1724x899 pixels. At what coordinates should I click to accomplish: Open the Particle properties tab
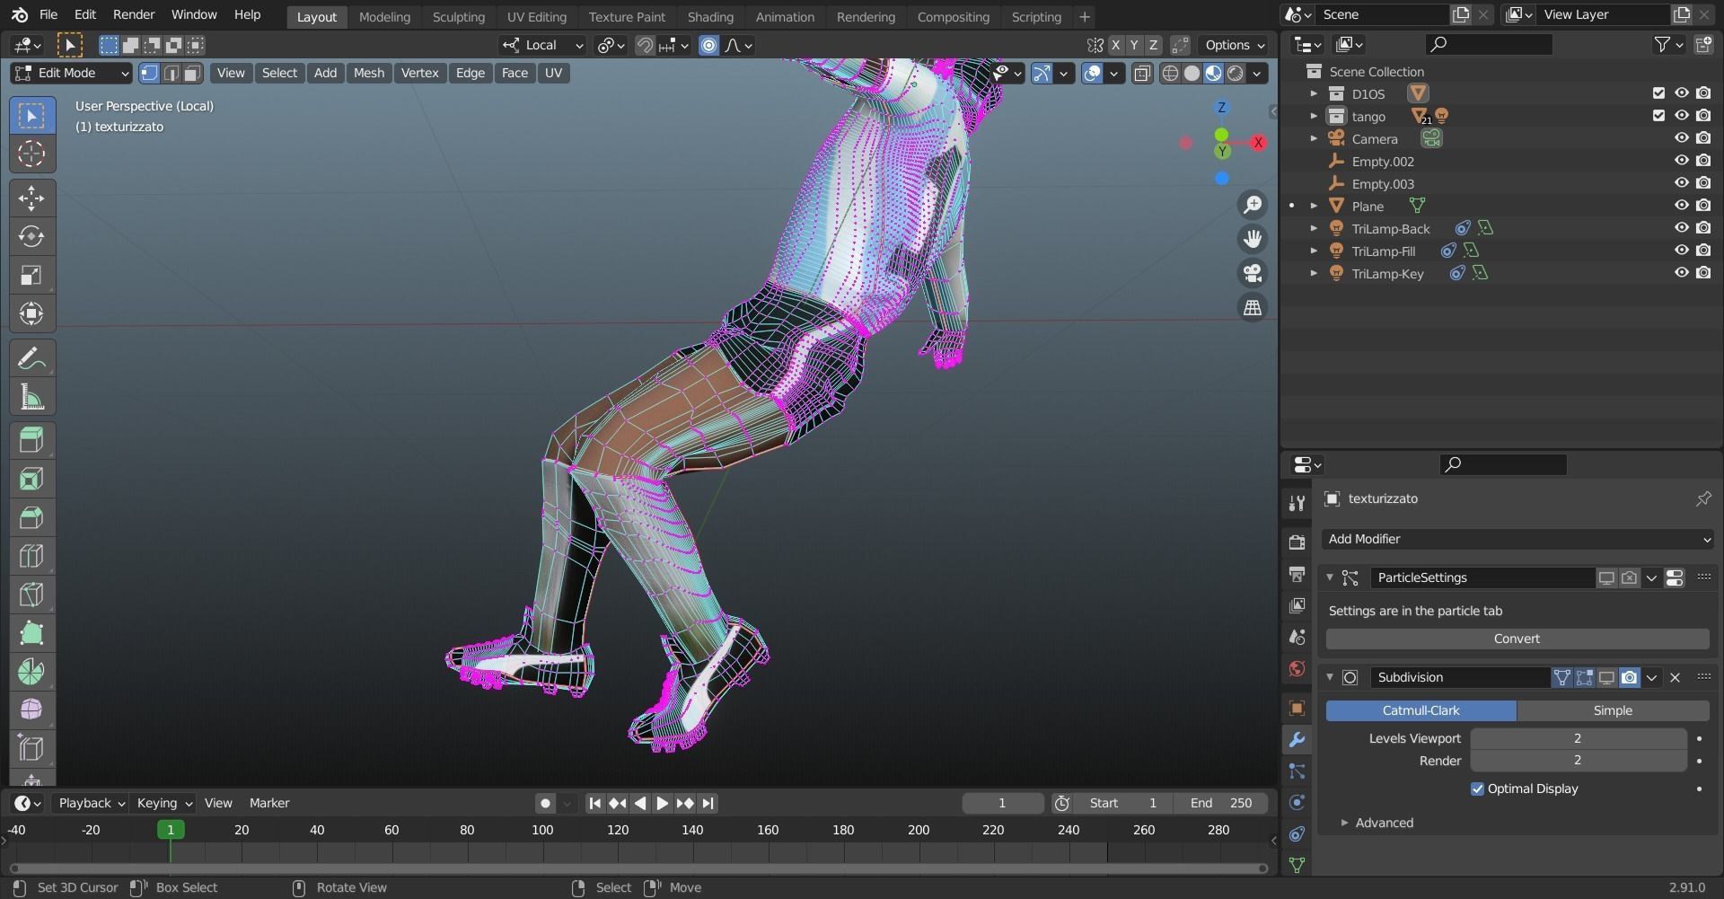click(x=1297, y=771)
